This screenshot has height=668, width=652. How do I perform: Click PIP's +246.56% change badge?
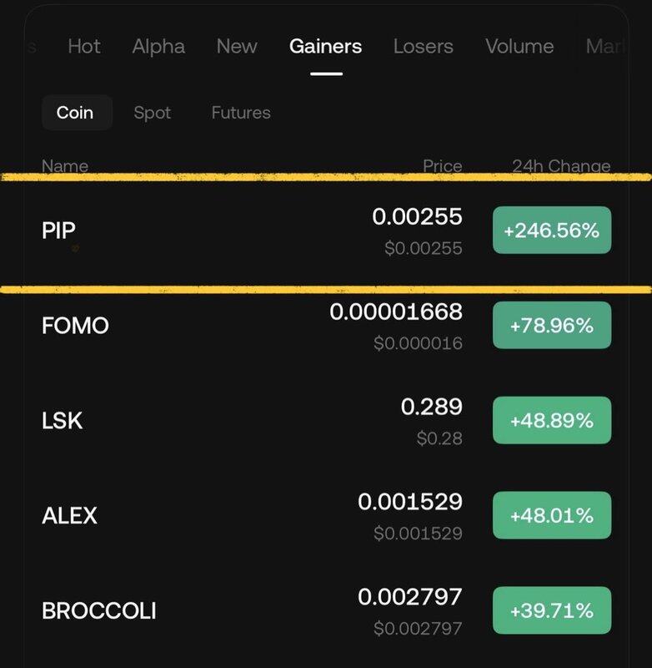[552, 230]
